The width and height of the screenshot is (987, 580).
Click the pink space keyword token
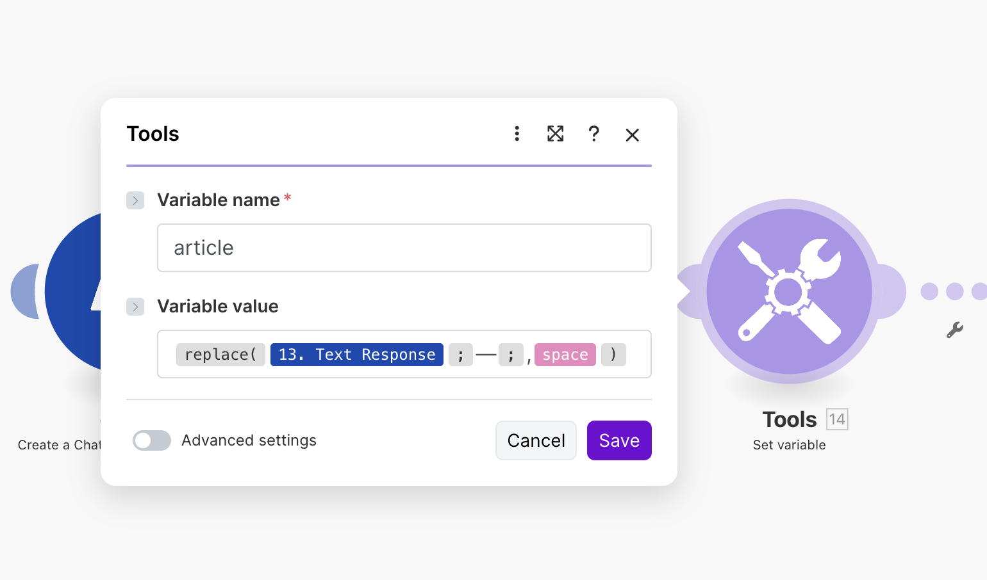pos(565,354)
